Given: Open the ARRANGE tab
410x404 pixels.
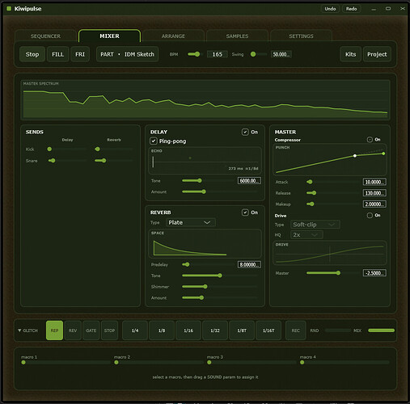Looking at the screenshot, I should (173, 36).
